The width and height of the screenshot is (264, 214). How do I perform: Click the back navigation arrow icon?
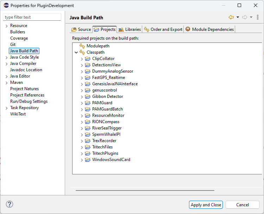tap(231, 17)
